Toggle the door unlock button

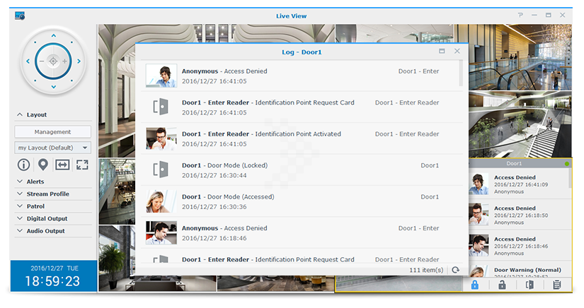(502, 285)
